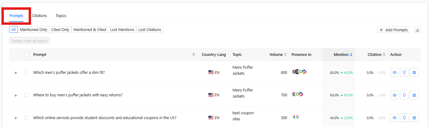The width and height of the screenshot is (429, 127).
Task: Tick checkbox for easy returns prompt row
Action: click(27, 95)
